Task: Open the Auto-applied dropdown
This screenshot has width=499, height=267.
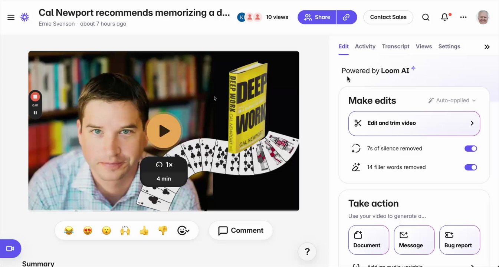Action: (452, 100)
